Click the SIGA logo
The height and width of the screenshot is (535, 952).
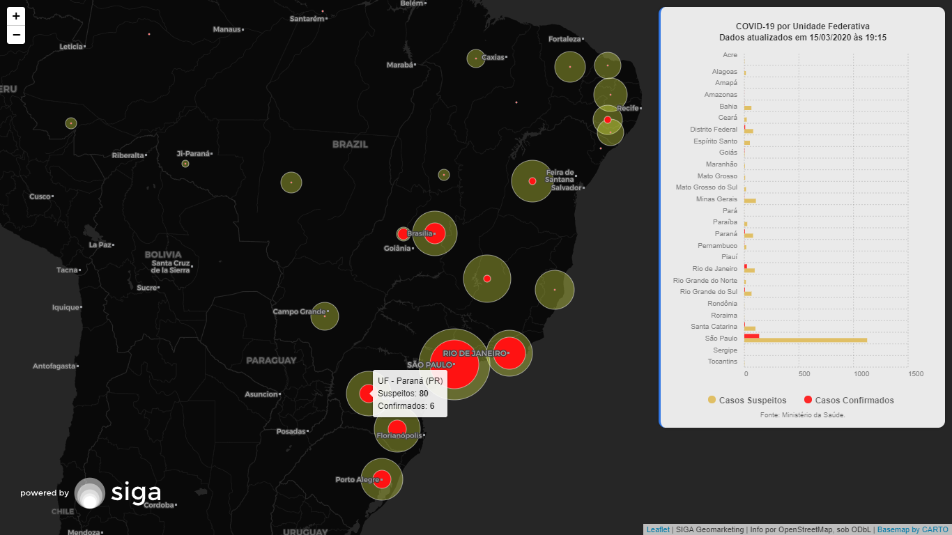(x=118, y=493)
